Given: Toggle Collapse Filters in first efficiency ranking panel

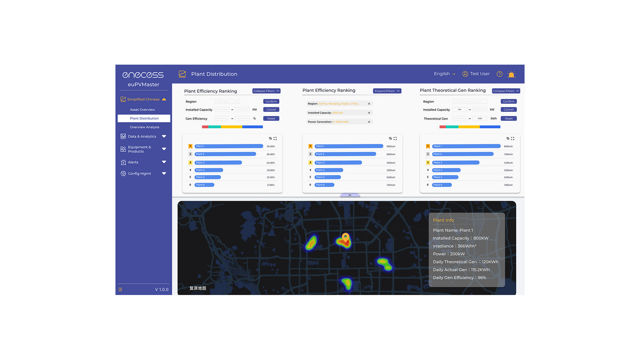Looking at the screenshot, I should [266, 91].
